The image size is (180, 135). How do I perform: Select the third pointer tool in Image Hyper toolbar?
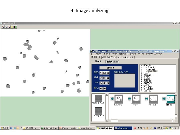[x=9, y=27]
